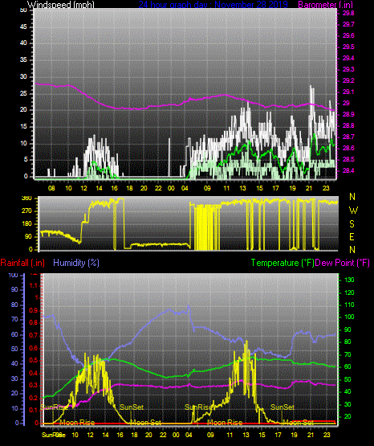This screenshot has height=446, width=374.
Task: Click the "Windspeed (mph)" chart title
Action: point(61,4)
